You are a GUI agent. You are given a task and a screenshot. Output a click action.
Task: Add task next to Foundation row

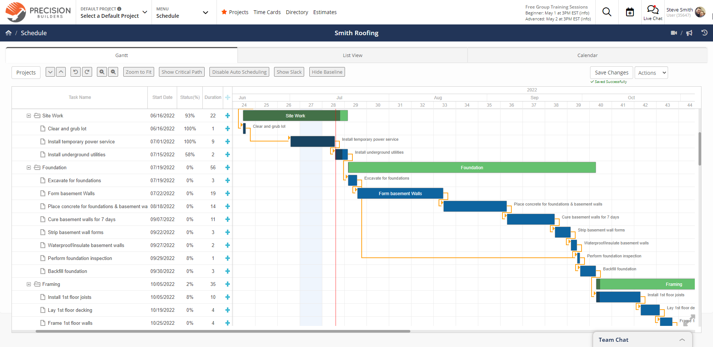pos(228,167)
